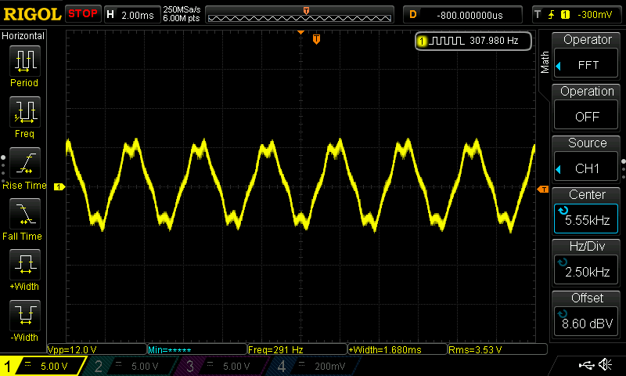Screen dimensions: 626x376
Task: Click the waveform memory position bar
Action: click(300, 15)
